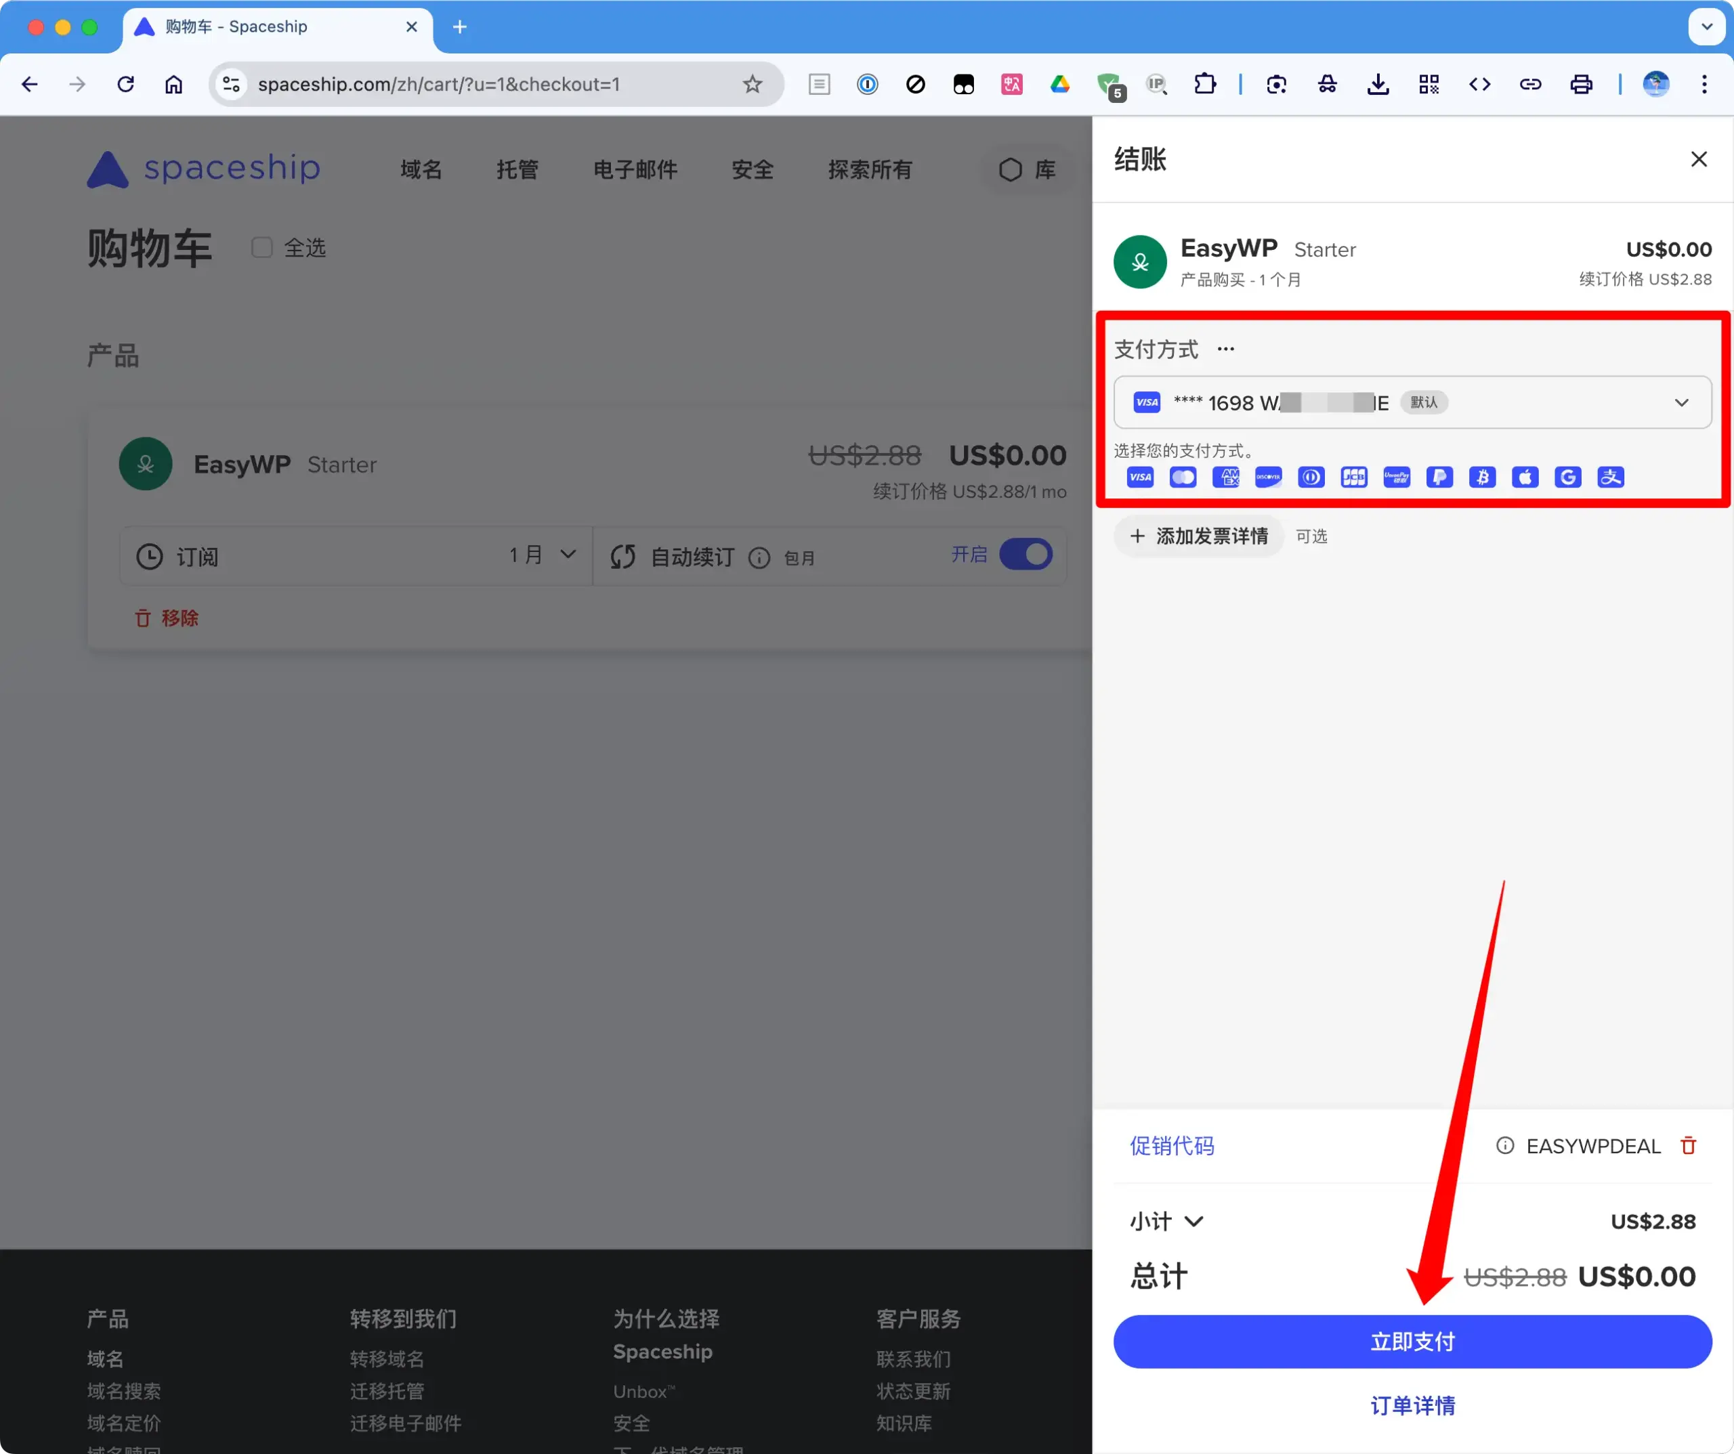Open a new browser tab
Image resolution: width=1734 pixels, height=1454 pixels.
click(460, 27)
